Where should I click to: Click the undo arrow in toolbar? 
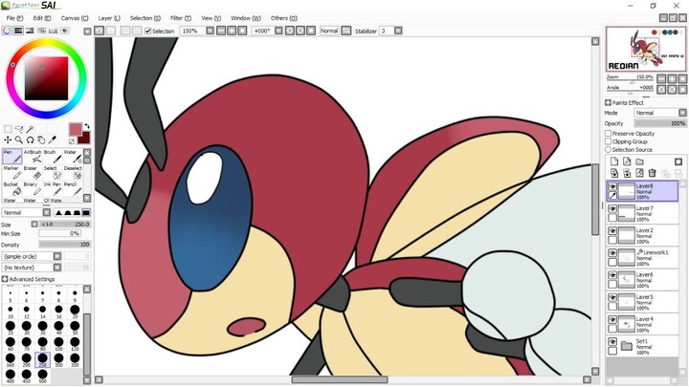(x=100, y=31)
